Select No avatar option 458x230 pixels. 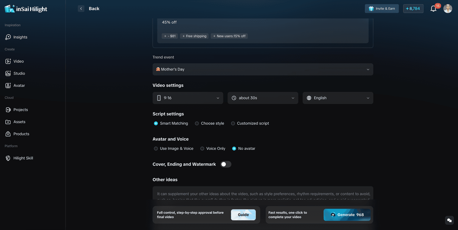[x=244, y=149]
